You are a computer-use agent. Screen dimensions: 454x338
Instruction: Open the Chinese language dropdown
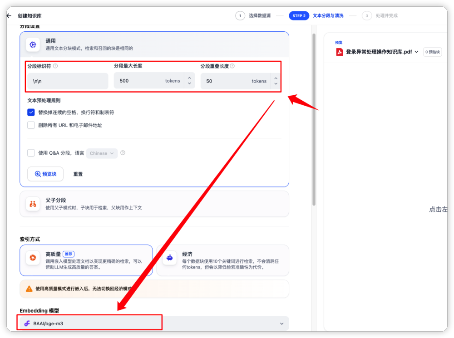(102, 153)
